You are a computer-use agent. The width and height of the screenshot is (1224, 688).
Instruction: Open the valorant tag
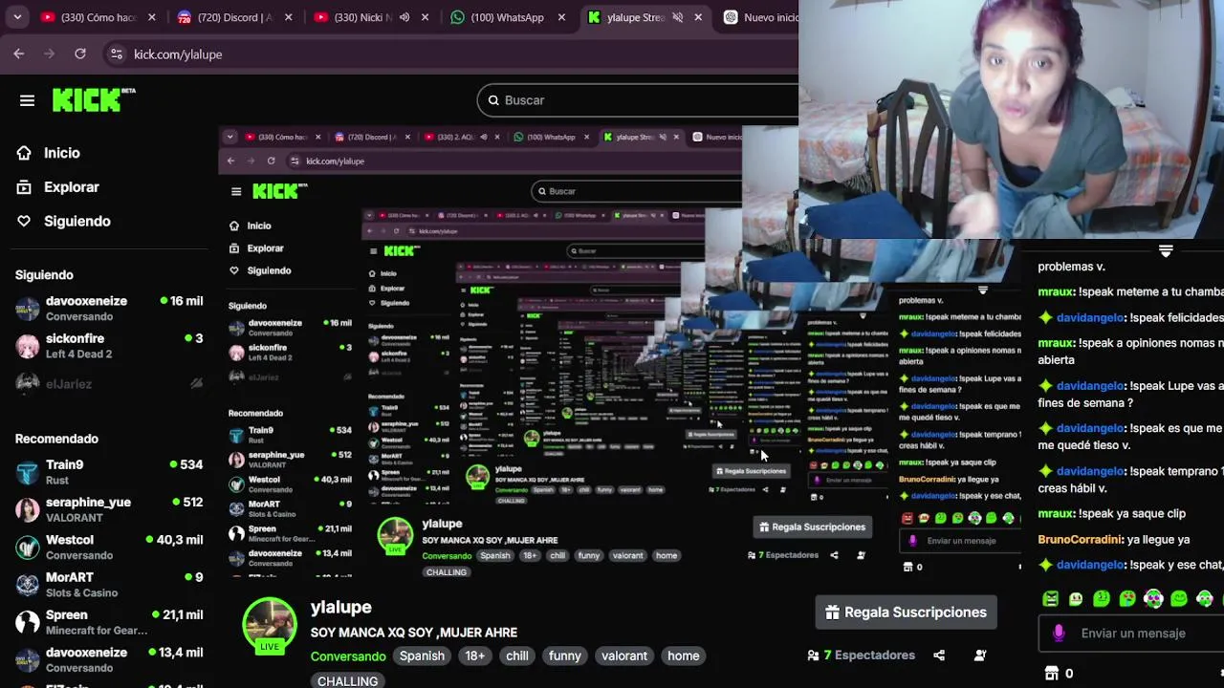click(624, 656)
